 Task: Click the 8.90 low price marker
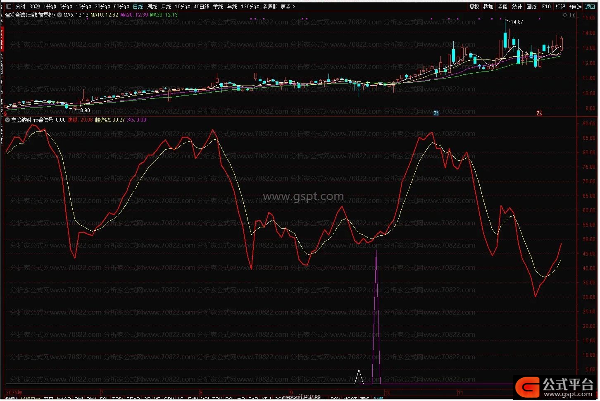[x=84, y=110]
